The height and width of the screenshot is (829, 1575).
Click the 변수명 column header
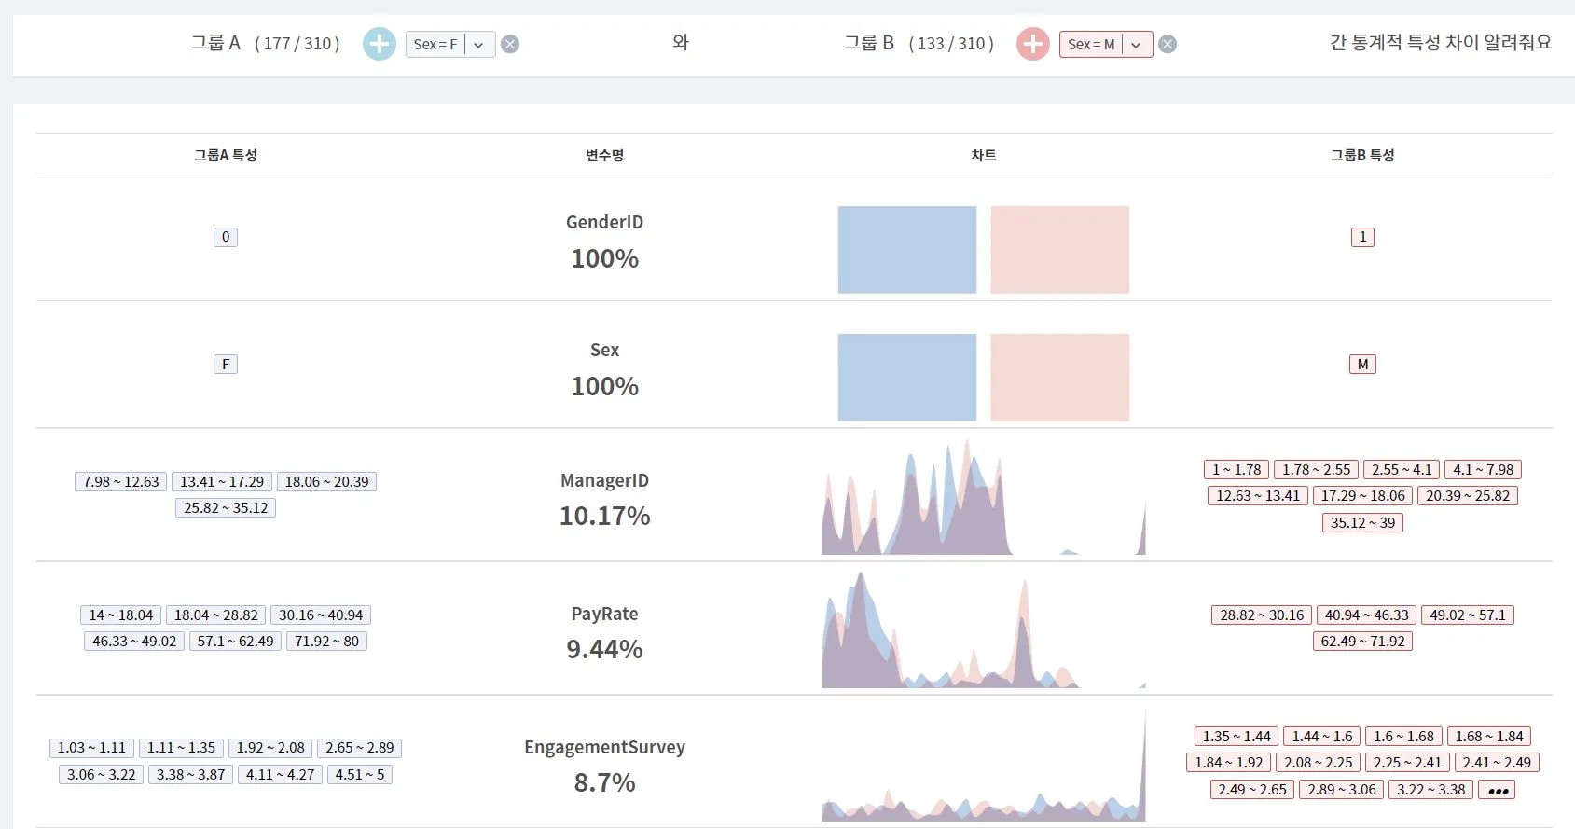(x=604, y=155)
